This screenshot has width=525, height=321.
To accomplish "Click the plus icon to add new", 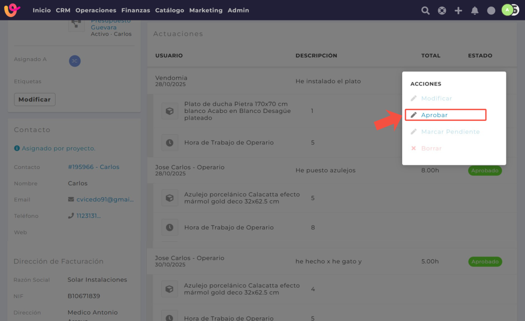I will point(458,11).
